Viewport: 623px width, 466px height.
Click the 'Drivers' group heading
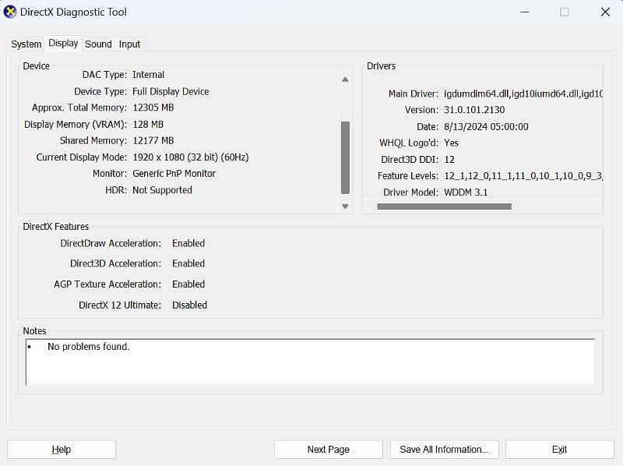coord(381,66)
